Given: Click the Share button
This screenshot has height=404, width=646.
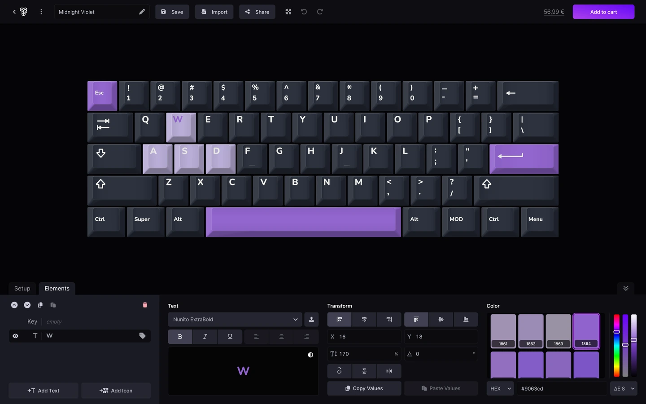Looking at the screenshot, I should (257, 12).
